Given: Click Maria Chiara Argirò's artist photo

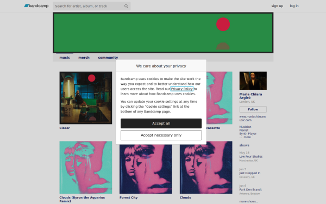Looking at the screenshot, I should coord(253,81).
